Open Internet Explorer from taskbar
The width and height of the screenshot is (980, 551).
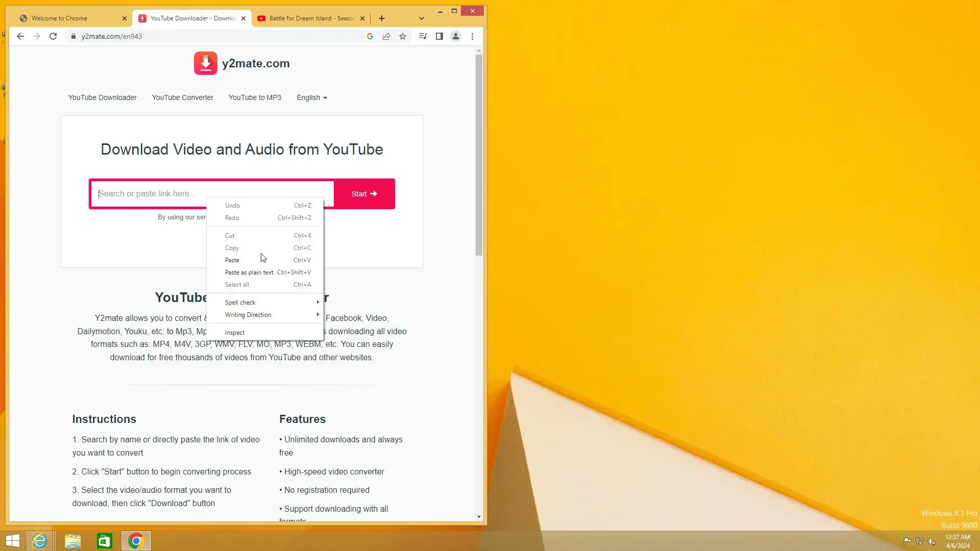[x=40, y=541]
